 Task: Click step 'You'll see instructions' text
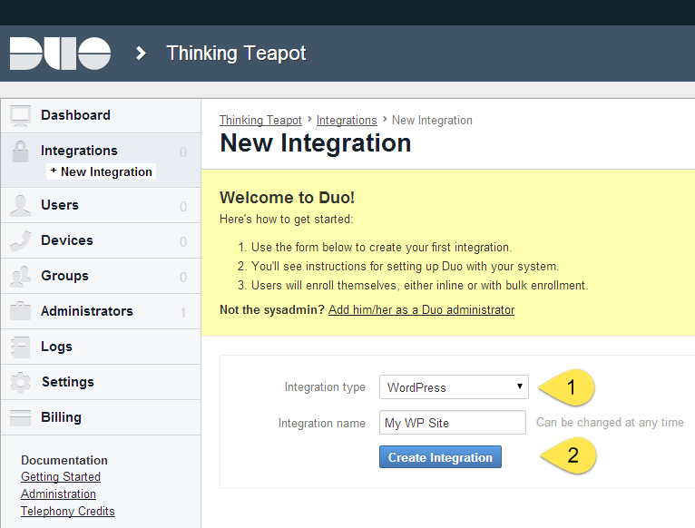click(x=406, y=267)
